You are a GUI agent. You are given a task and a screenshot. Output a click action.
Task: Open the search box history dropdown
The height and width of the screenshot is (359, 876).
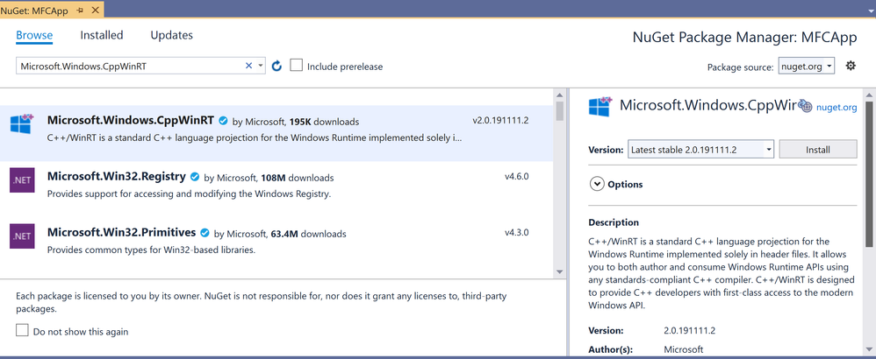(x=261, y=66)
